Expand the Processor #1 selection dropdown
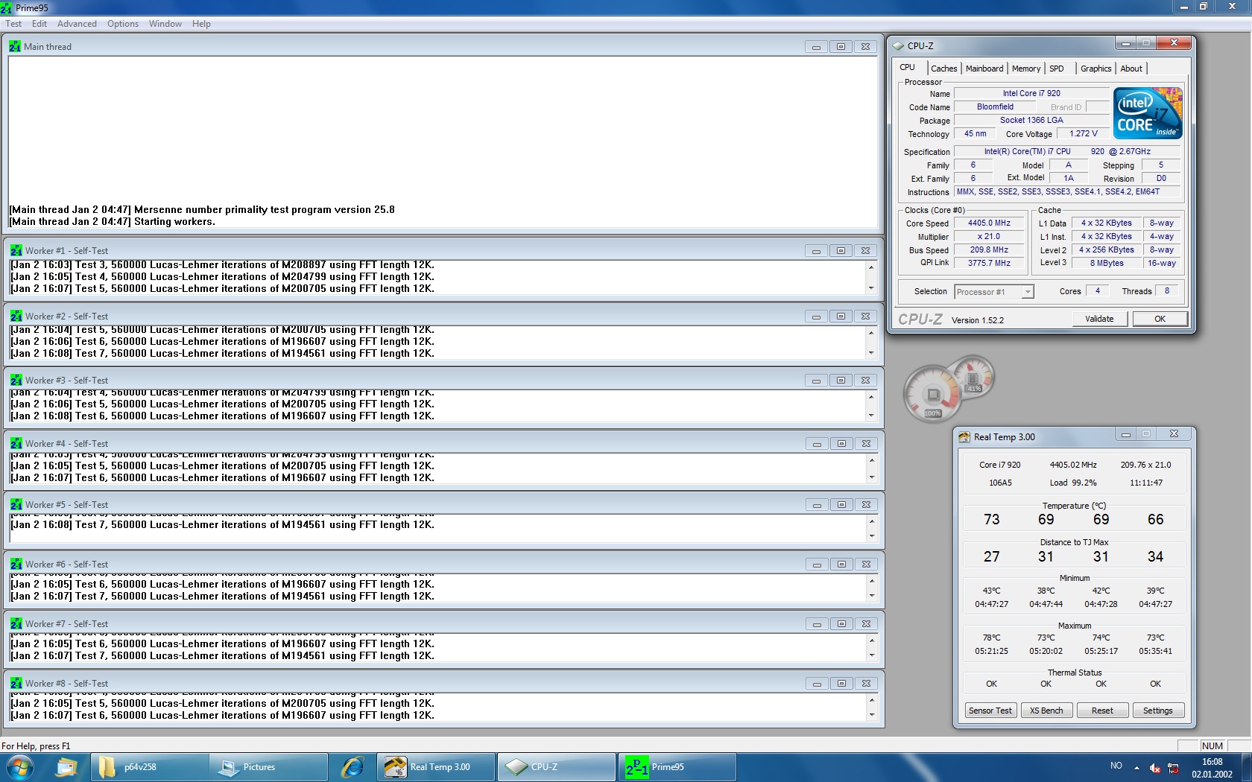This screenshot has width=1252, height=782. pos(1027,292)
